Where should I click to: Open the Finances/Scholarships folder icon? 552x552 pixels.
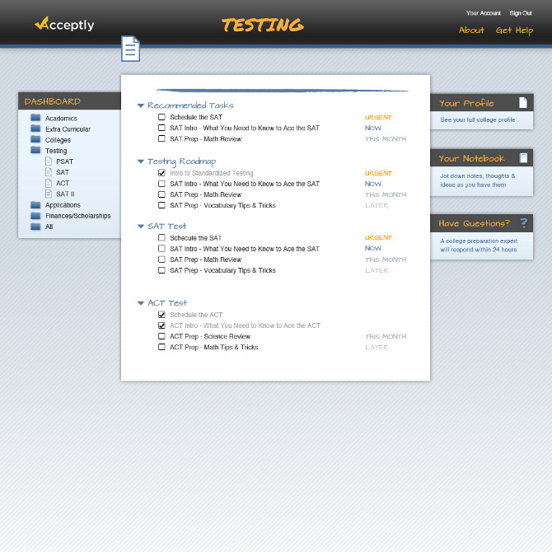[35, 216]
